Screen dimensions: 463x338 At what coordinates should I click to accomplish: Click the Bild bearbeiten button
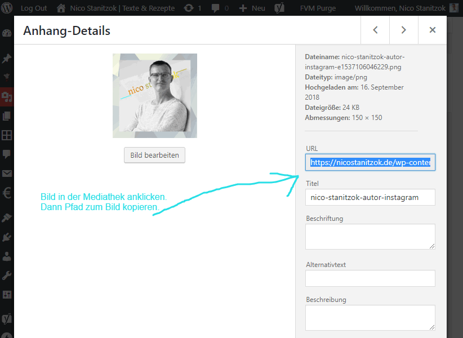point(154,155)
